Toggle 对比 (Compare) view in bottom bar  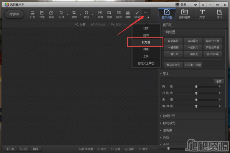[102, 149]
